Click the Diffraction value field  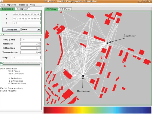tap(29, 48)
